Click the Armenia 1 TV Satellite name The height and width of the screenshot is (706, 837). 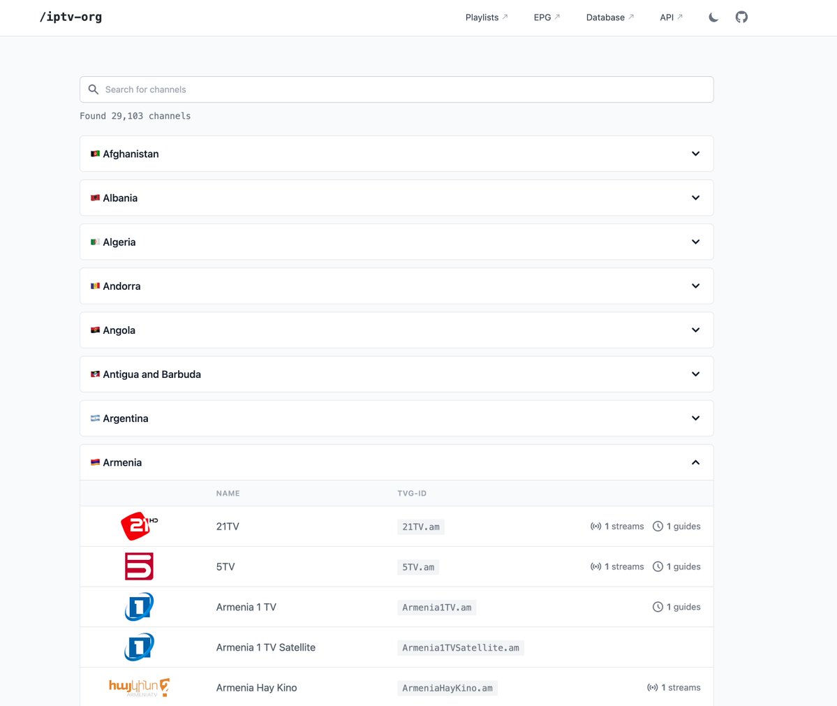pos(266,647)
